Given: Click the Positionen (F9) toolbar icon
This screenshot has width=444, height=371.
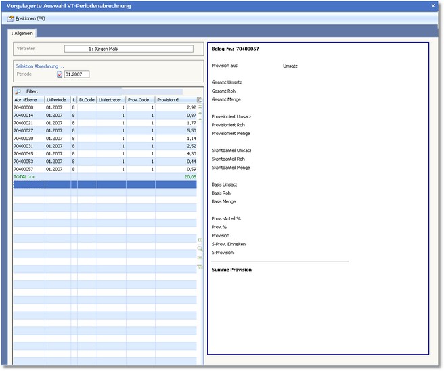Looking at the screenshot, I should coord(10,18).
